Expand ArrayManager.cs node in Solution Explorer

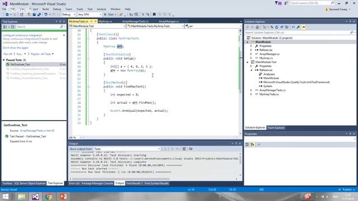click(251, 54)
